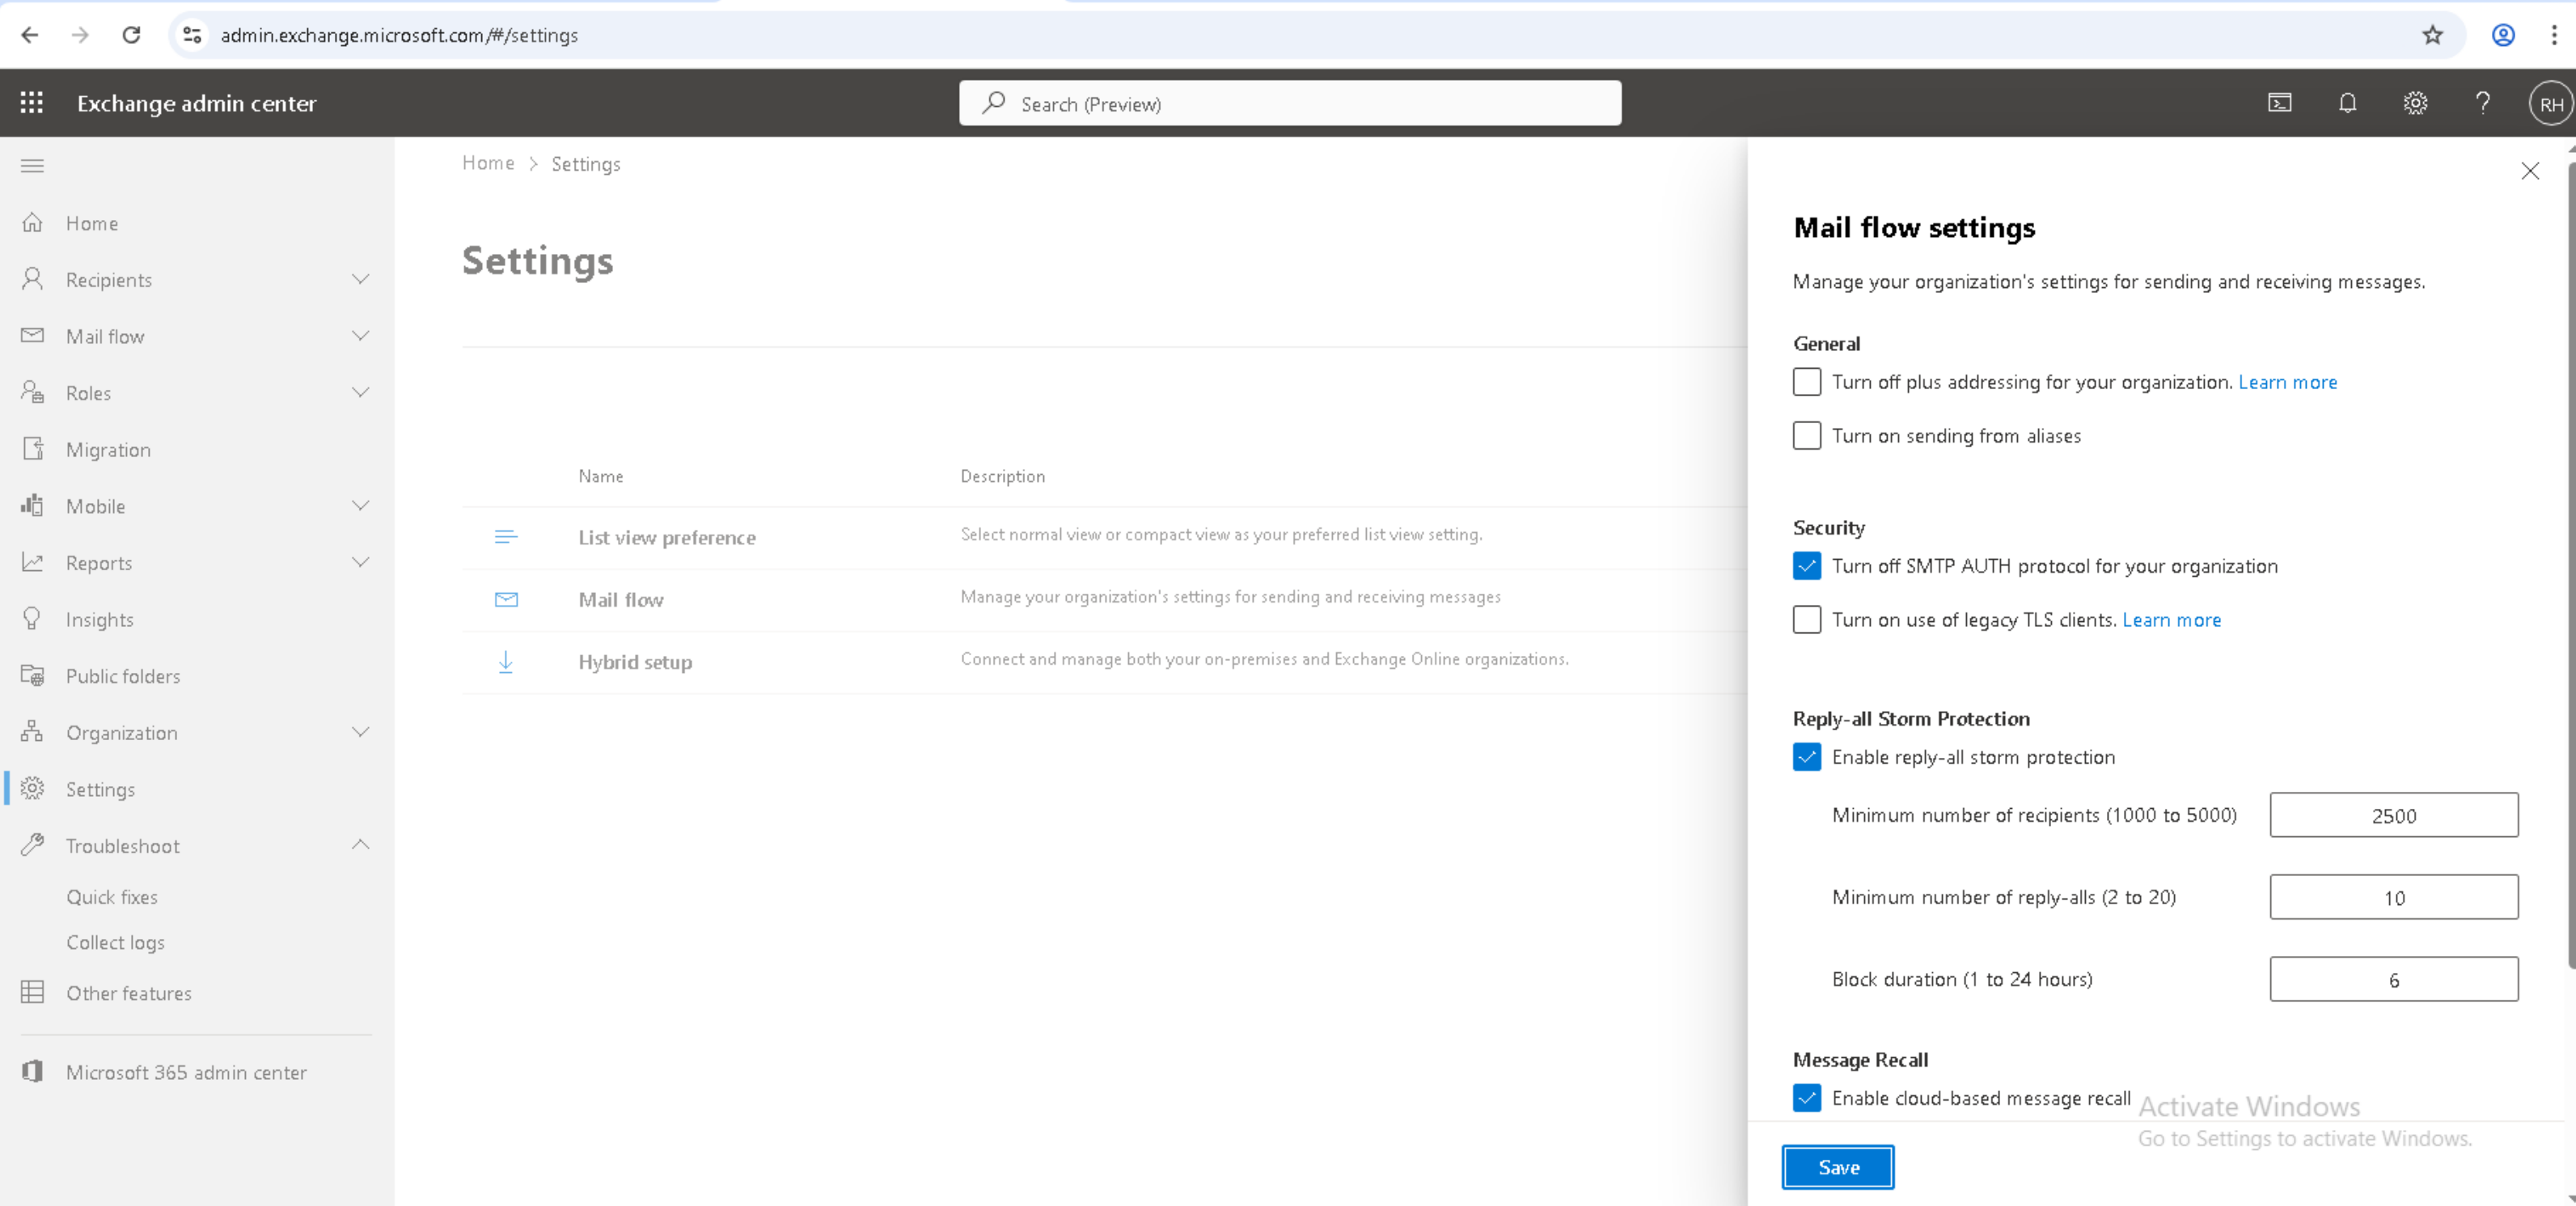Click the Hybrid setup download icon
Image resolution: width=2576 pixels, height=1206 pixels.
click(x=506, y=662)
